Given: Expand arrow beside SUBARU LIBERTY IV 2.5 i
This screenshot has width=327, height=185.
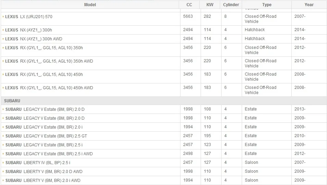Looking at the screenshot, I should tap(3, 162).
